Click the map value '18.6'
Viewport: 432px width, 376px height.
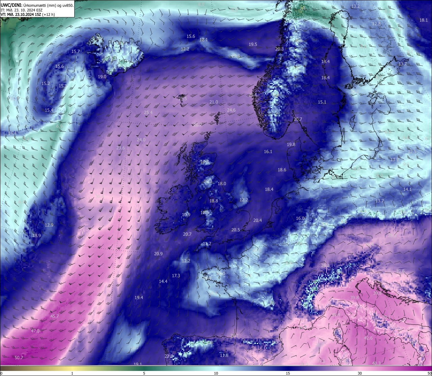tap(282, 170)
